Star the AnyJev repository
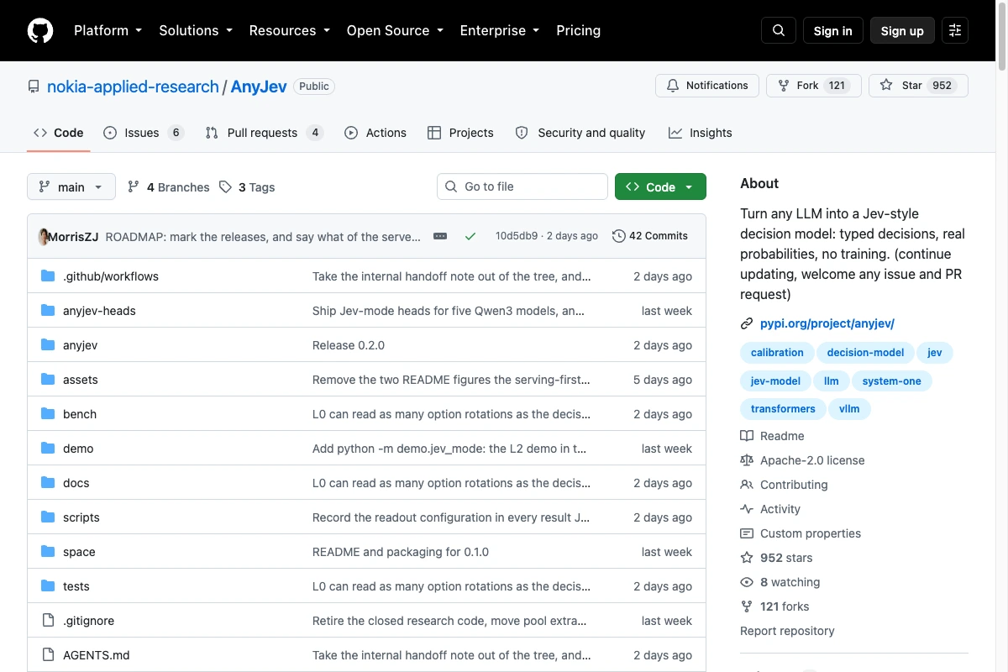 (918, 86)
